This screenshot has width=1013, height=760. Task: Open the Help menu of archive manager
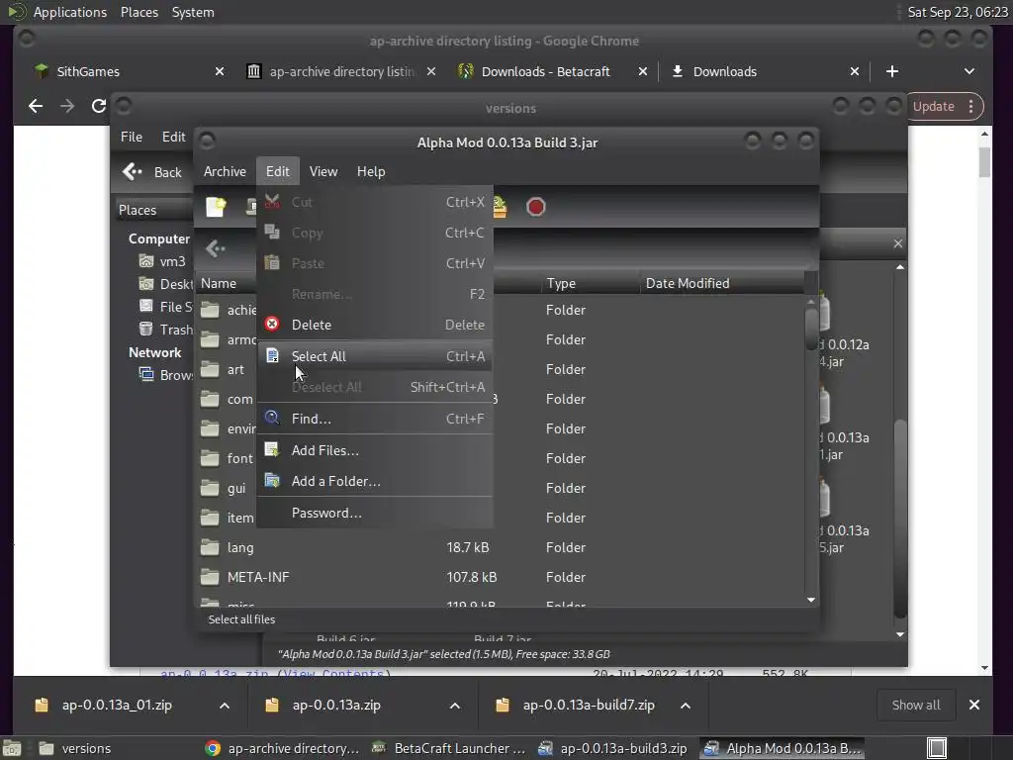(x=371, y=171)
